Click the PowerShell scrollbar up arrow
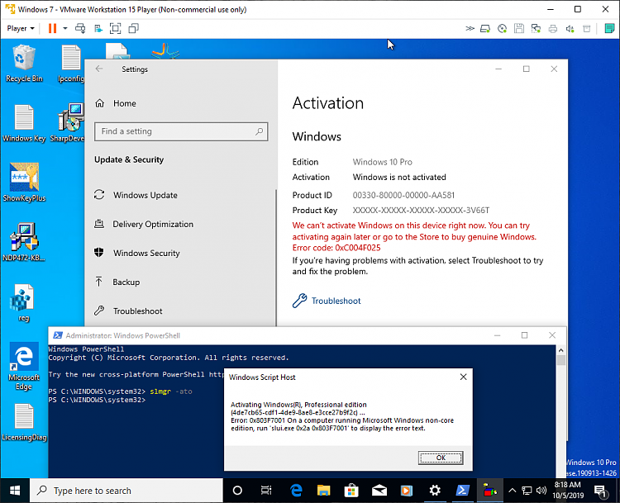 560,350
